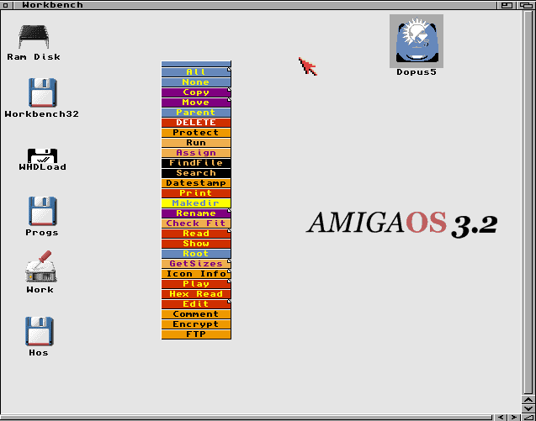Click the Parent button

click(x=196, y=113)
